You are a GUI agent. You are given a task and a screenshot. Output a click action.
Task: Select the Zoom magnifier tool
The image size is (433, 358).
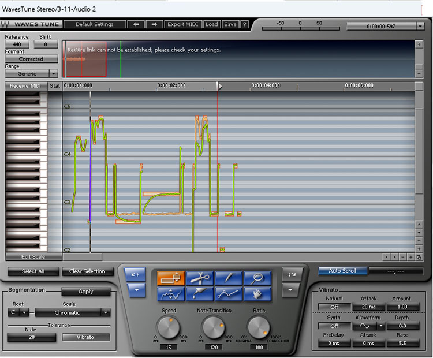coord(257,278)
